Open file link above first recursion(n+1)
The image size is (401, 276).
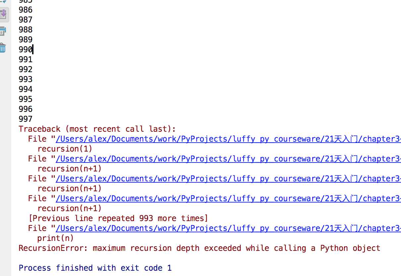click(228, 159)
